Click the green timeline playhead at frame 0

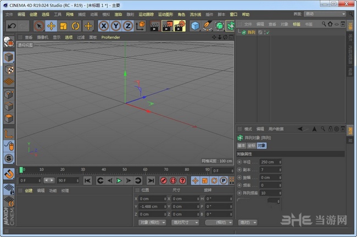pyautogui.click(x=21, y=170)
